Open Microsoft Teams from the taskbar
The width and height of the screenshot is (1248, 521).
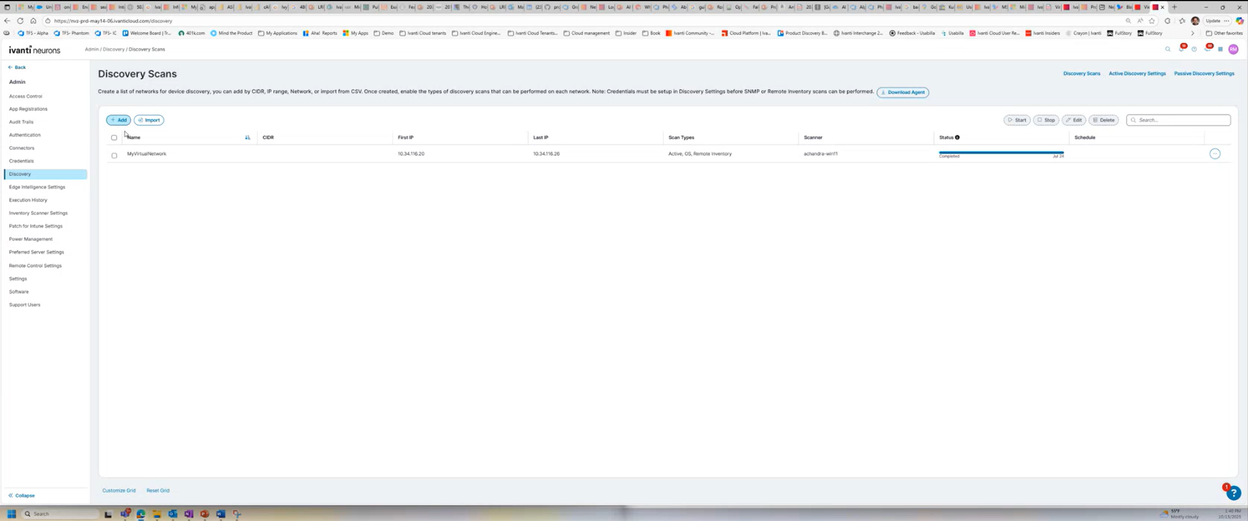[125, 513]
